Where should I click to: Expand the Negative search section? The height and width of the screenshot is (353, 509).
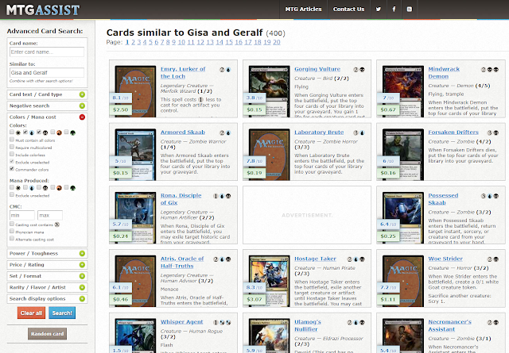point(47,106)
